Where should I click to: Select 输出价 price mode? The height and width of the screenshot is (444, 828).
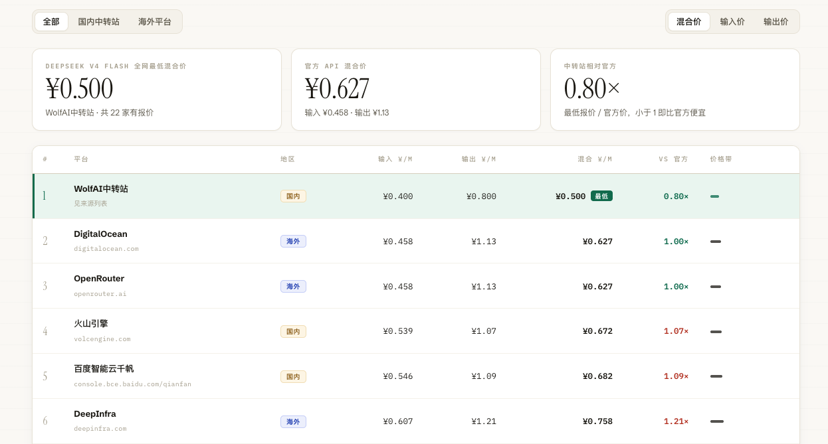[776, 21]
